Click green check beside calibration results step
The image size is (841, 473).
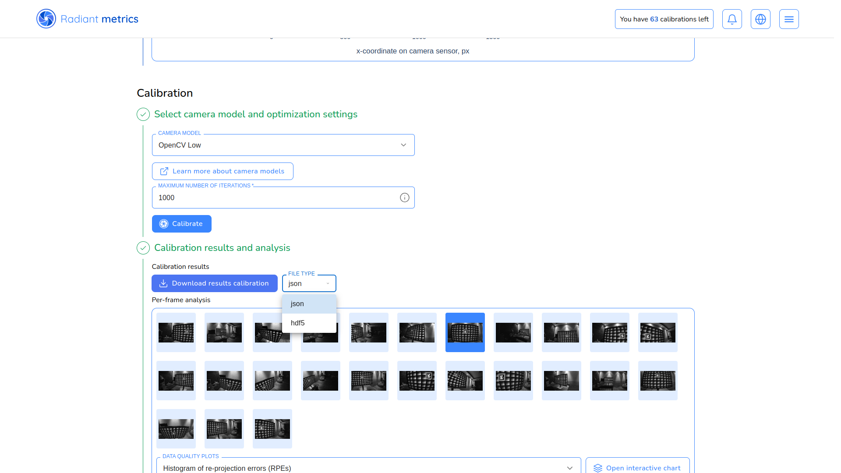(x=143, y=248)
